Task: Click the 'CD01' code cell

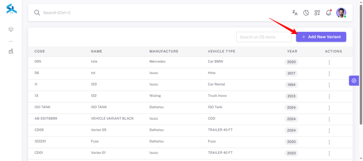Action: click(39, 153)
